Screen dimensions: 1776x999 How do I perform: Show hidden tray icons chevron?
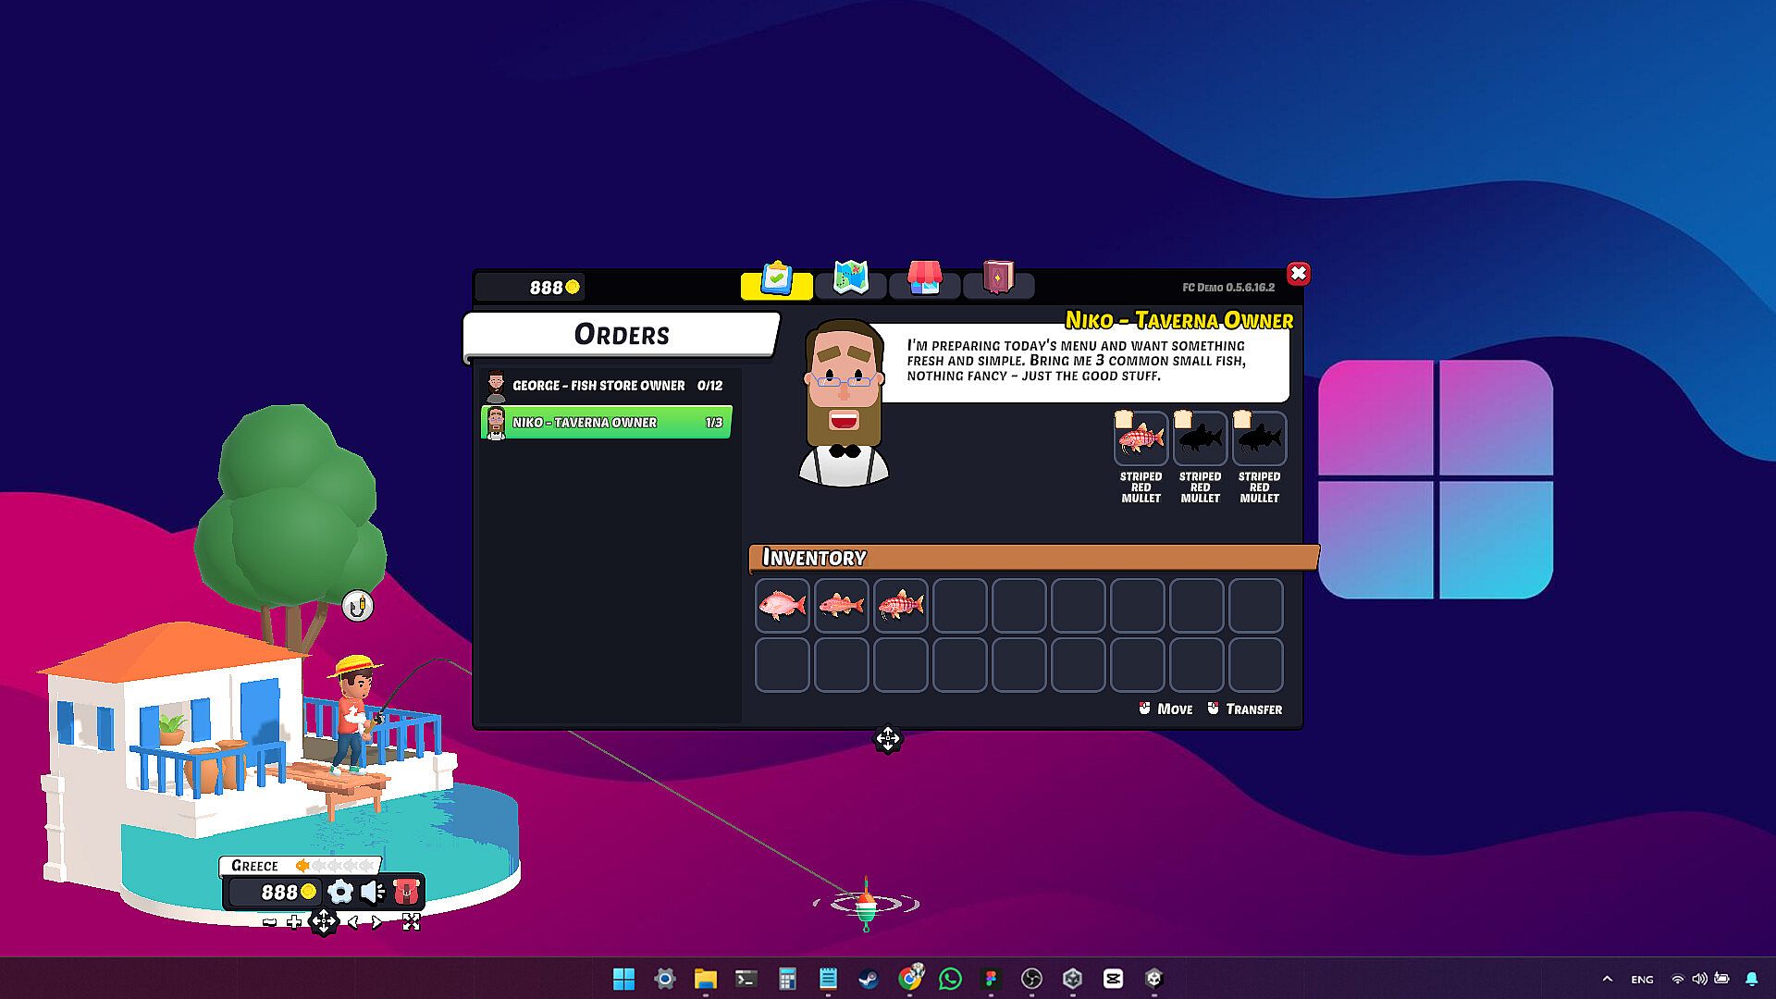coord(1608,979)
